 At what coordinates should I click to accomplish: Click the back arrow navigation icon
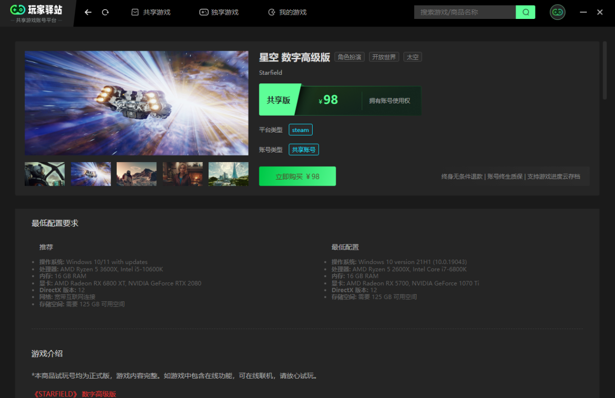[88, 12]
